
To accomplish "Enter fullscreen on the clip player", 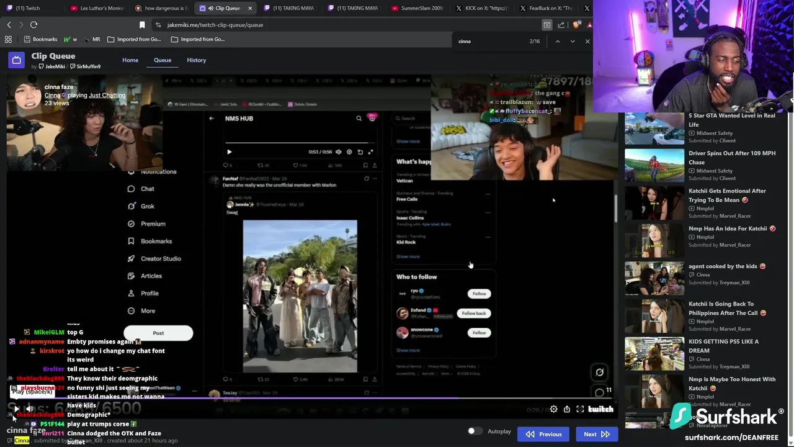I will pos(580,409).
